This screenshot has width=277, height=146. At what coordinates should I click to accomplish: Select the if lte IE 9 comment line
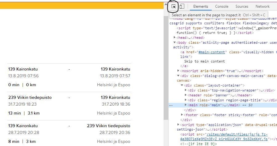pyautogui.click(x=198, y=144)
